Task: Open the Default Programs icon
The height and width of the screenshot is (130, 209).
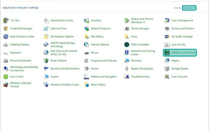Action: pos(86,29)
